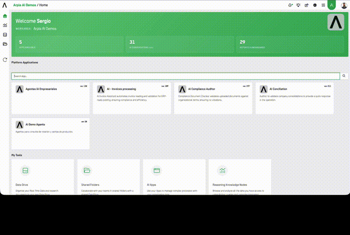Click the Data Drive tool icon under My Tools
Image resolution: width=350 pixels, height=235 pixels.
(x=25, y=171)
